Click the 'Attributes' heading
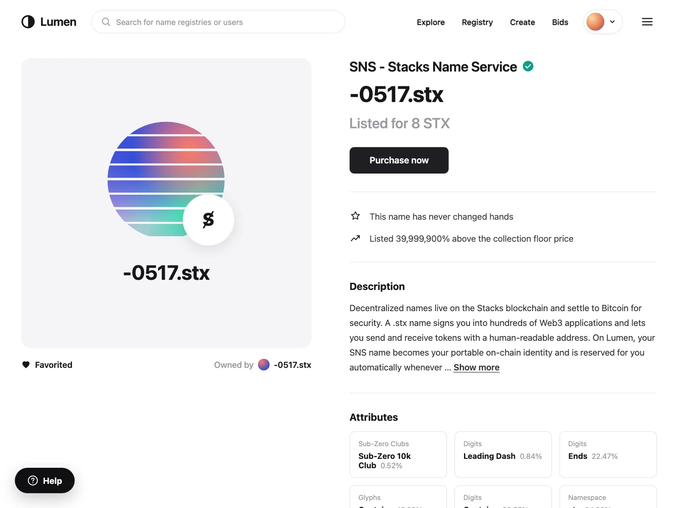 [374, 417]
